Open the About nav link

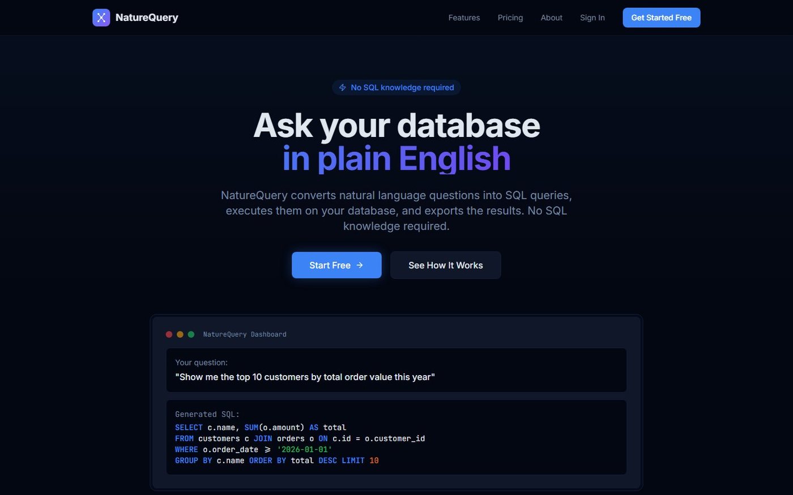(x=552, y=18)
